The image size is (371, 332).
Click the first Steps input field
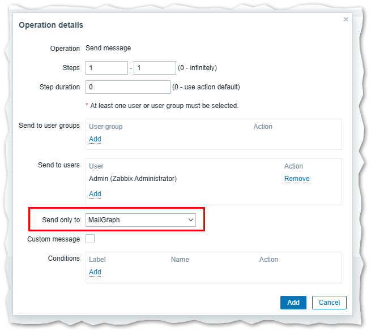click(x=106, y=68)
